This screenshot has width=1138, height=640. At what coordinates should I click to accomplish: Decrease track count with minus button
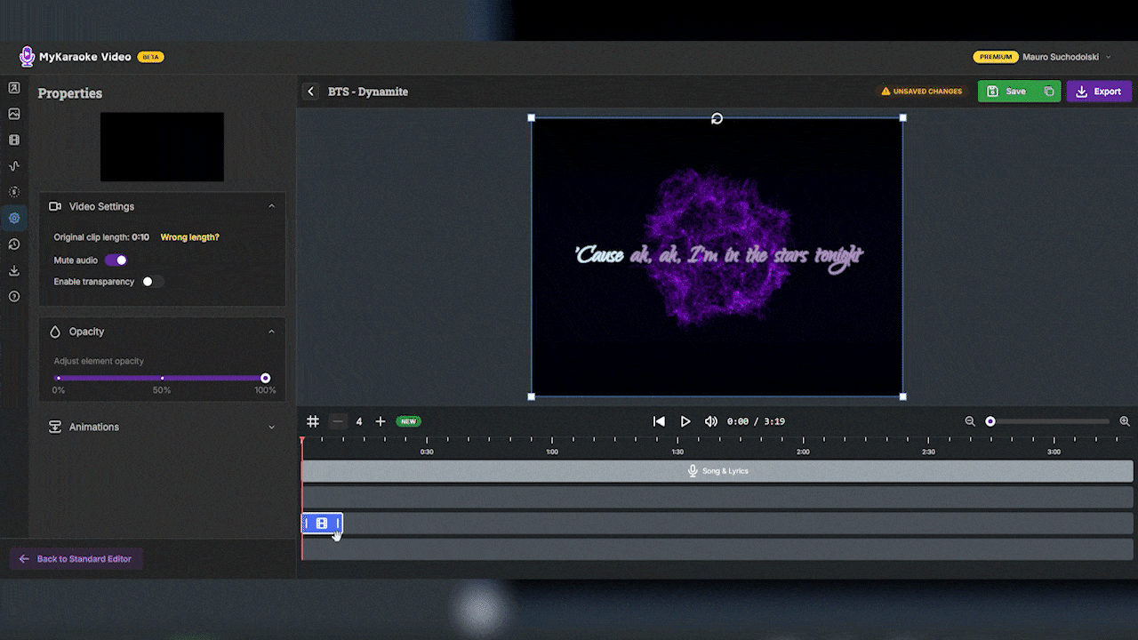click(338, 421)
